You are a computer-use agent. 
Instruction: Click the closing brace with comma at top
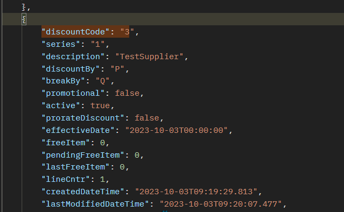[x=26, y=8]
